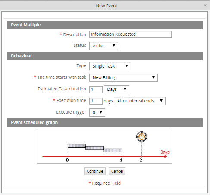Click the Cancel button
The height and width of the screenshot is (195, 210).
(x=117, y=171)
